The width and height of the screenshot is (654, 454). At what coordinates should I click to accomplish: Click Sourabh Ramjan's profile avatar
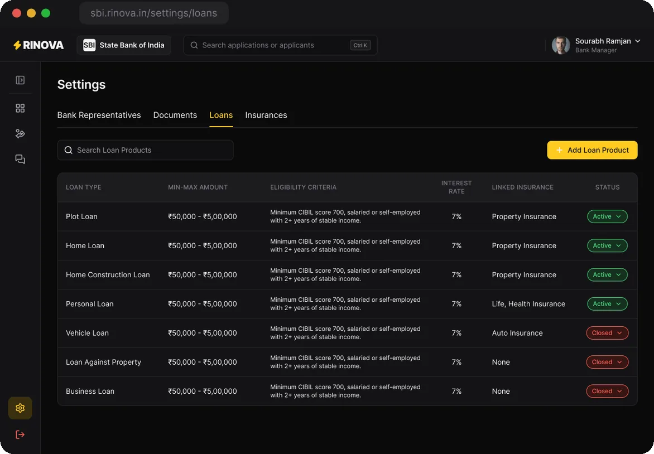[561, 45]
